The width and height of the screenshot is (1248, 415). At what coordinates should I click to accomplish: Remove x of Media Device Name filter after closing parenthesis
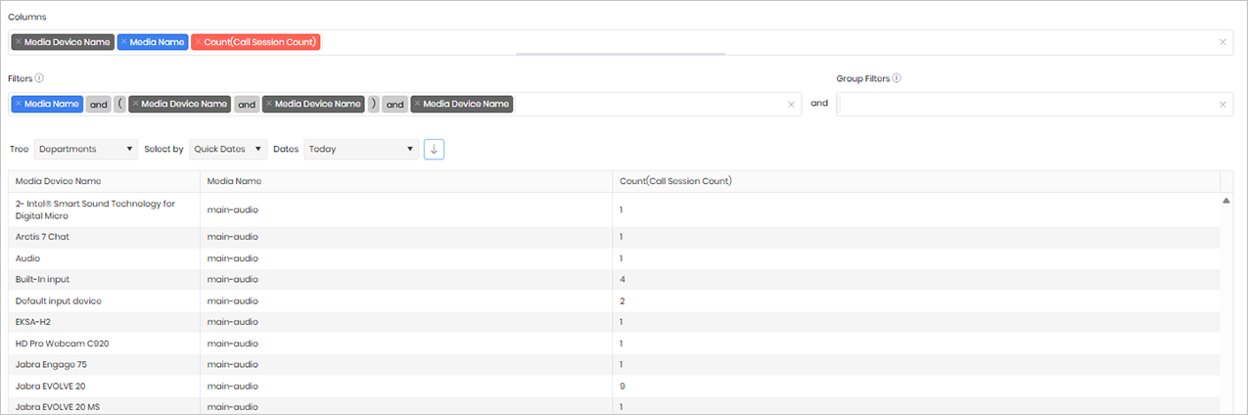(x=417, y=104)
